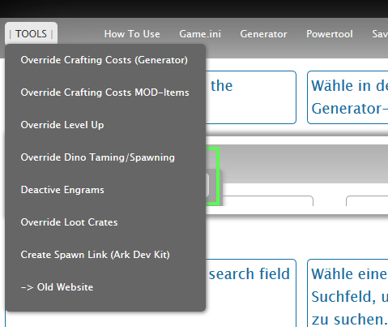Click the green-outlined highlighted element

pyautogui.click(x=212, y=176)
